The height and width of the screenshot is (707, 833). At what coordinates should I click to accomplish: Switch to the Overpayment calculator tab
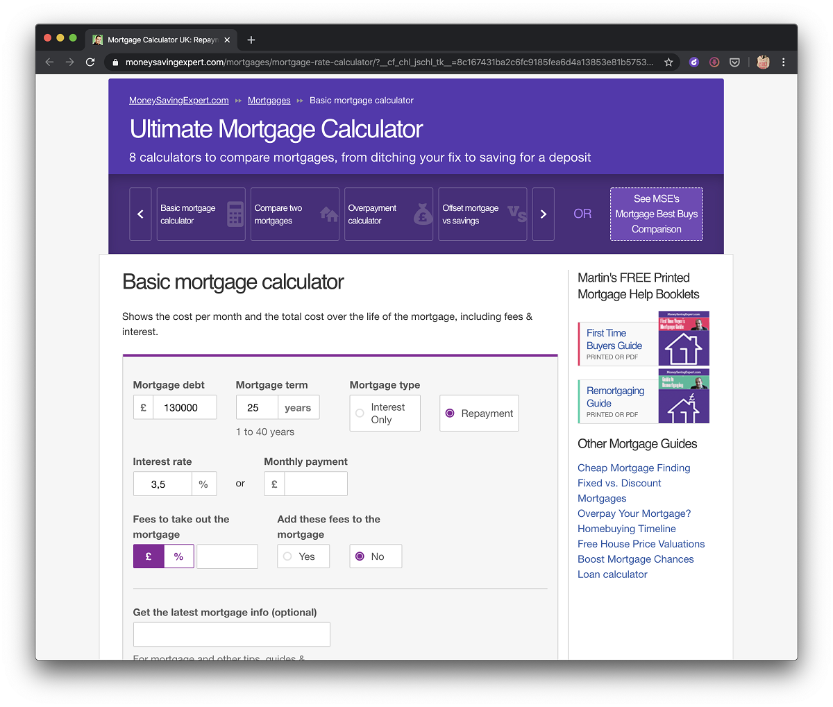(389, 214)
